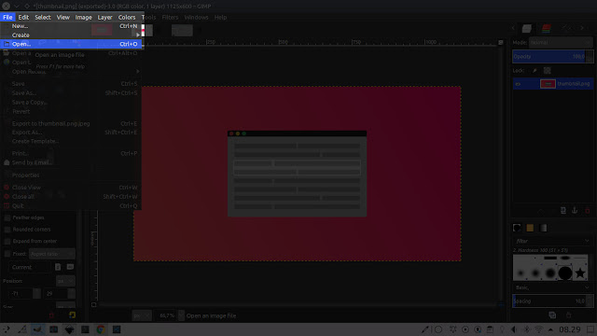This screenshot has width=597, height=336.
Task: Choose Quit in the File menu
Action: click(71, 205)
